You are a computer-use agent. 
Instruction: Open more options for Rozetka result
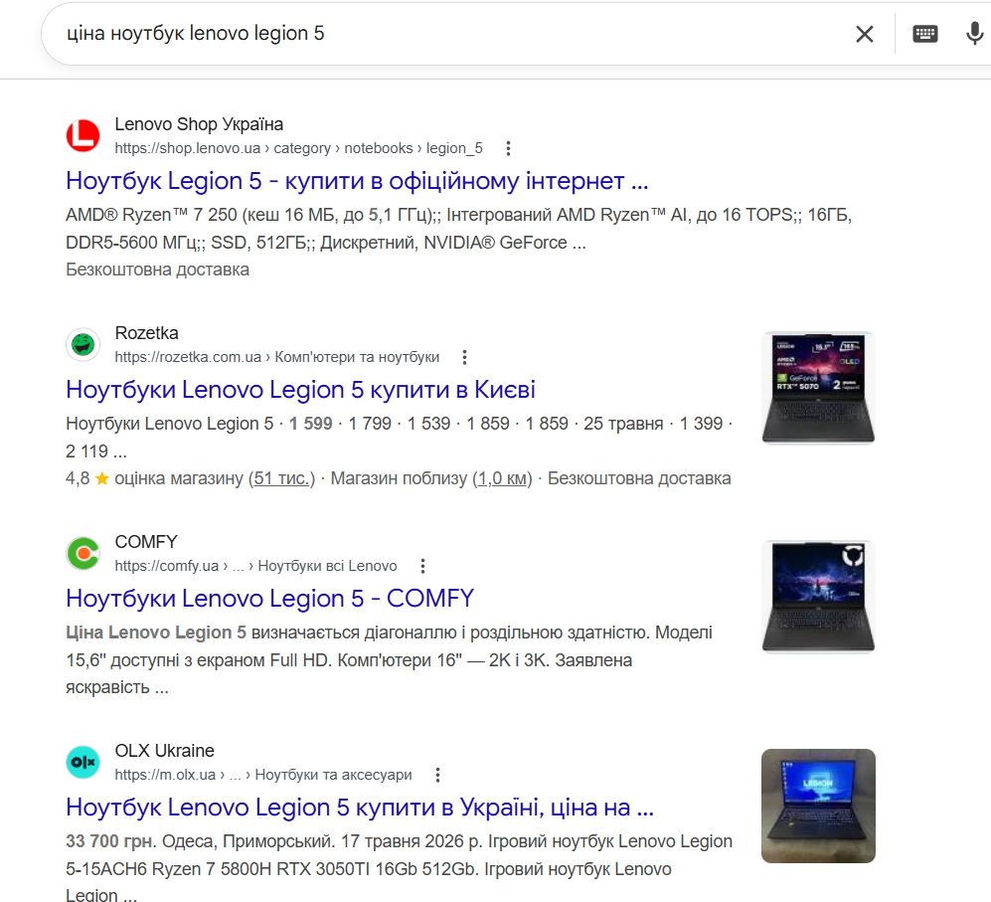pyautogui.click(x=464, y=357)
